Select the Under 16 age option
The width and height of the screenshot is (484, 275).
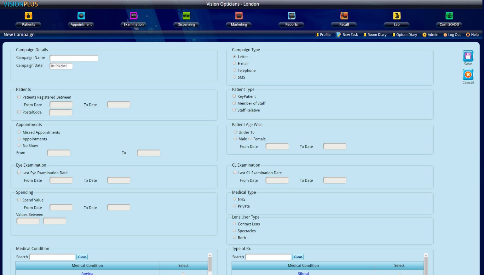click(x=235, y=132)
